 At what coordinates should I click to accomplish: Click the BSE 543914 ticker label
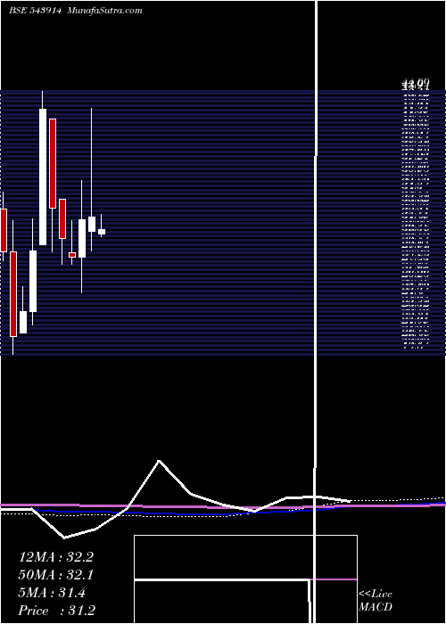pos(36,11)
